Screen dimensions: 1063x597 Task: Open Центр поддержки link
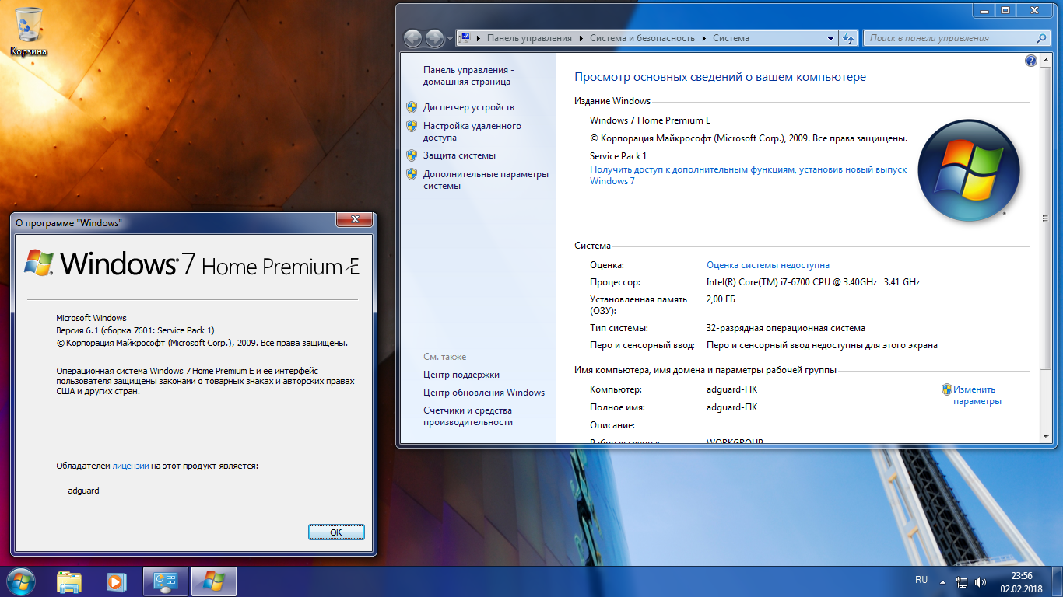coord(461,375)
